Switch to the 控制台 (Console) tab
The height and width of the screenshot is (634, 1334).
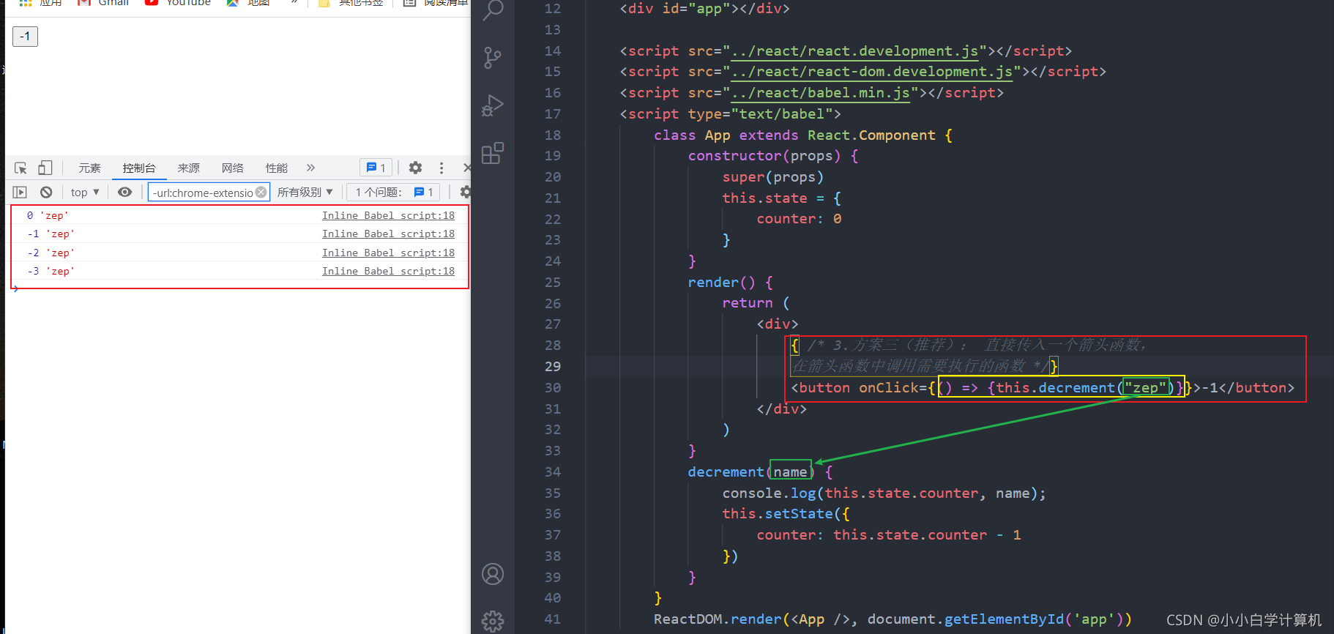pos(139,168)
